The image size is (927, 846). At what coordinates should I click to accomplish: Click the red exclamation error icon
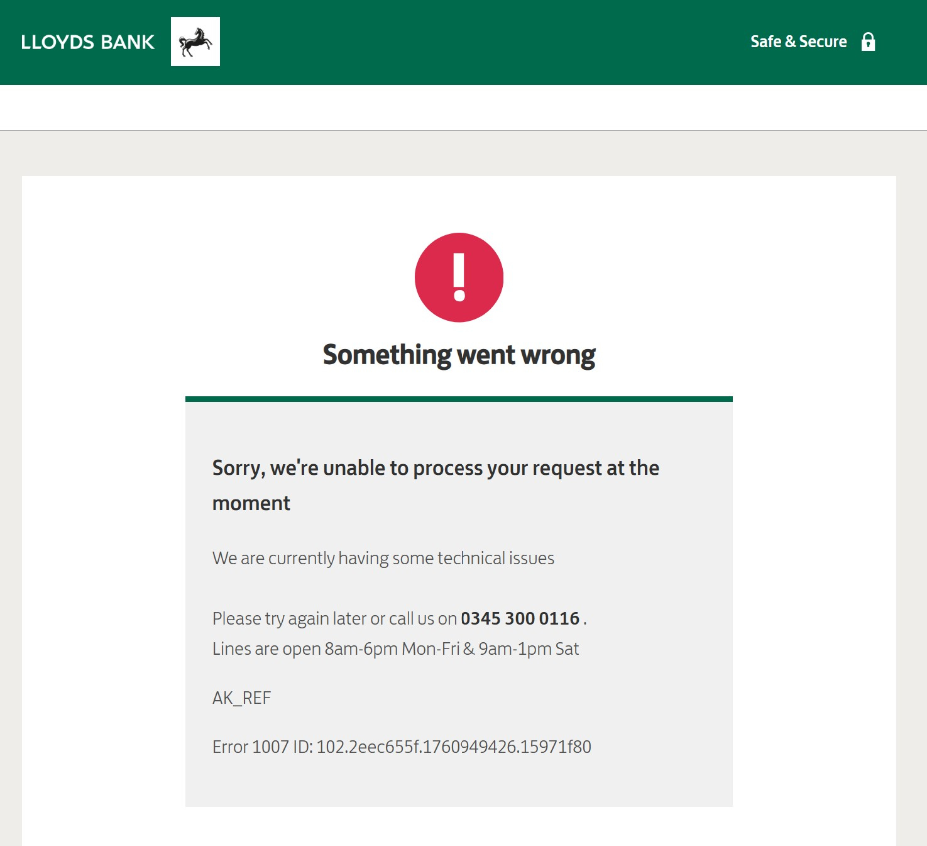click(x=459, y=277)
